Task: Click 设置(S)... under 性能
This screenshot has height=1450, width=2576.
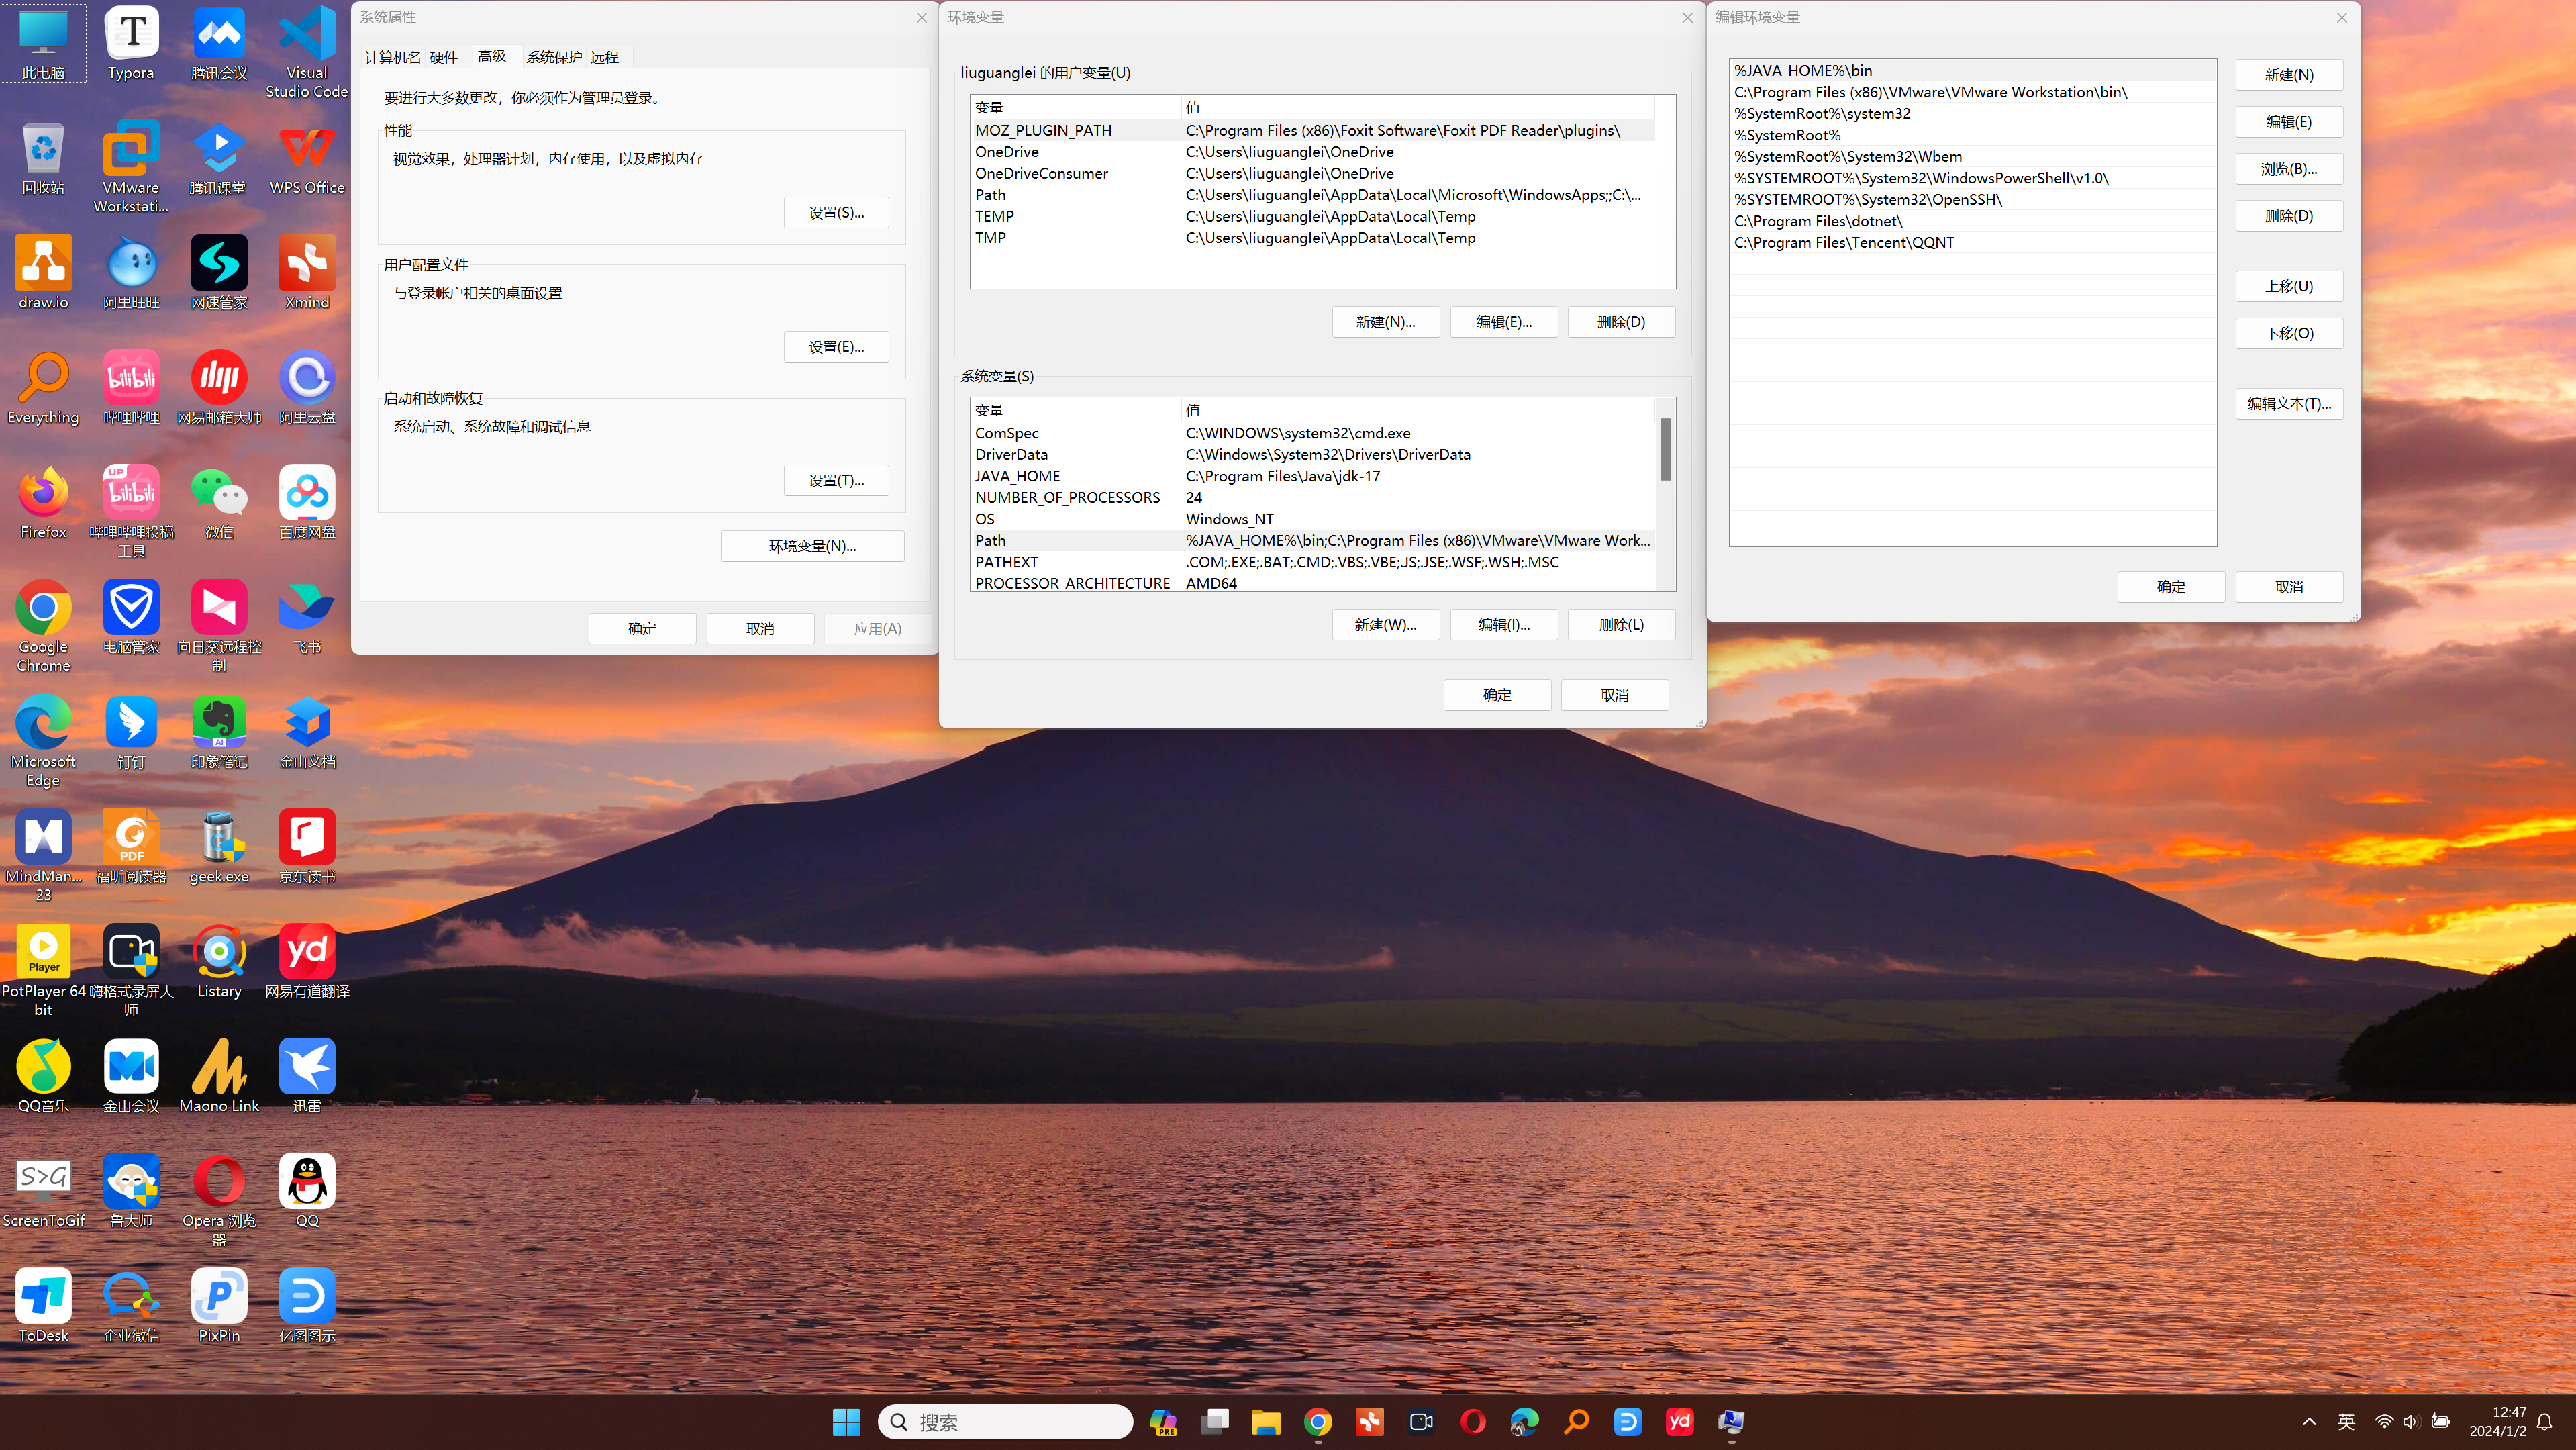Action: tap(836, 213)
